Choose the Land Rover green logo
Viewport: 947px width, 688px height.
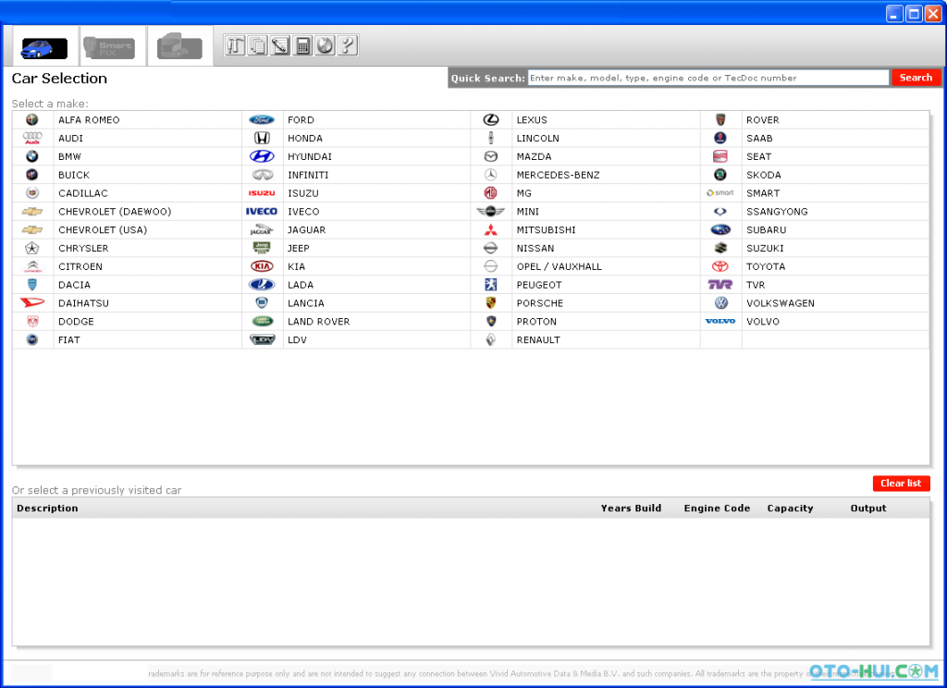(262, 322)
